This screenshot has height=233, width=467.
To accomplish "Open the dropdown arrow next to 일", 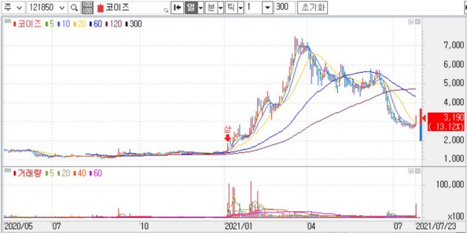I will click(x=200, y=7).
